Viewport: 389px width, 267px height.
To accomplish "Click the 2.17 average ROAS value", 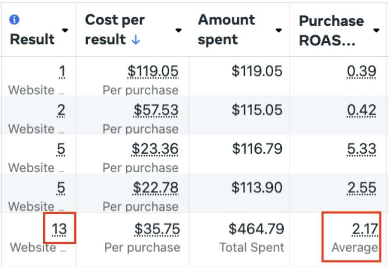I will [365, 229].
